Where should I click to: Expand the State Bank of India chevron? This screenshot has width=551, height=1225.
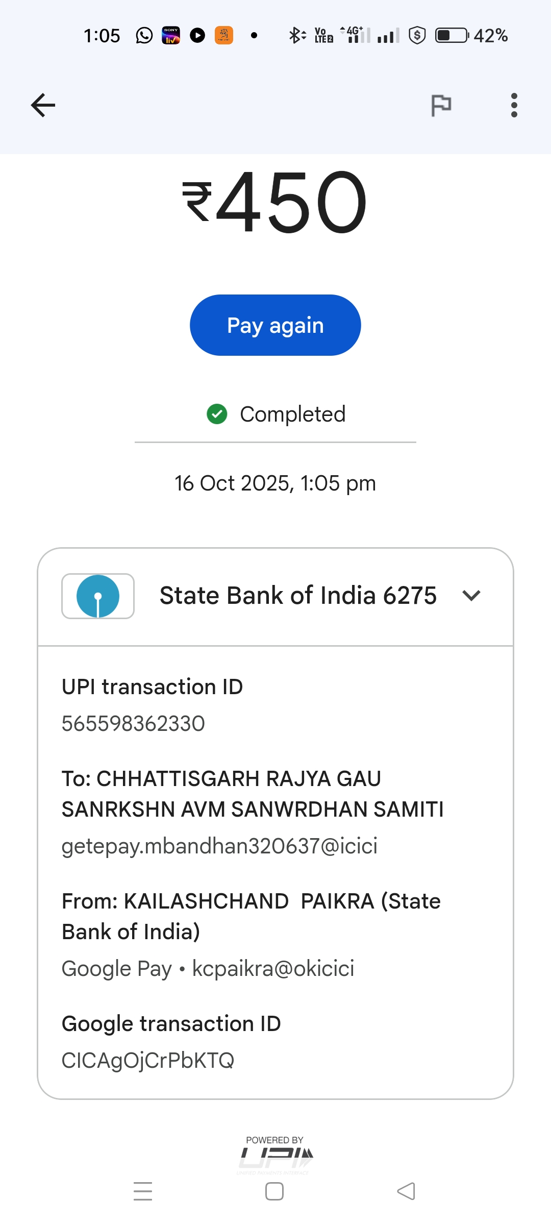471,596
